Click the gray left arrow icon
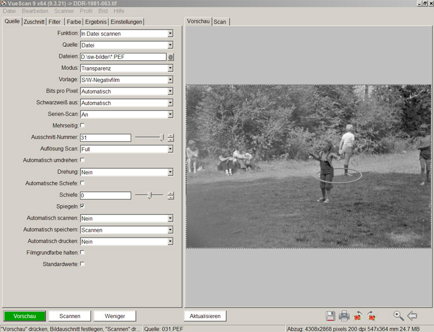This screenshot has height=332, width=434. coord(412,316)
